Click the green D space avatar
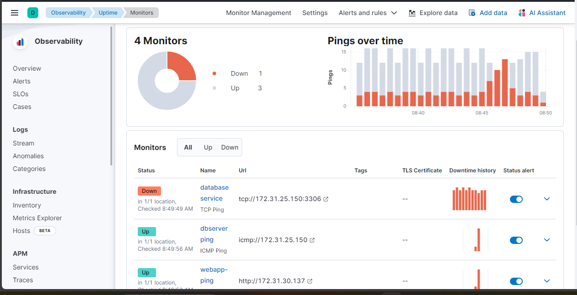Image resolution: width=577 pixels, height=295 pixels. click(33, 13)
